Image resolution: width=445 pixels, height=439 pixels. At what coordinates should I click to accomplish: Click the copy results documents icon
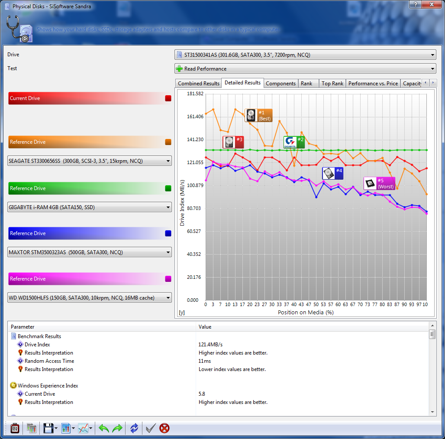click(32, 428)
